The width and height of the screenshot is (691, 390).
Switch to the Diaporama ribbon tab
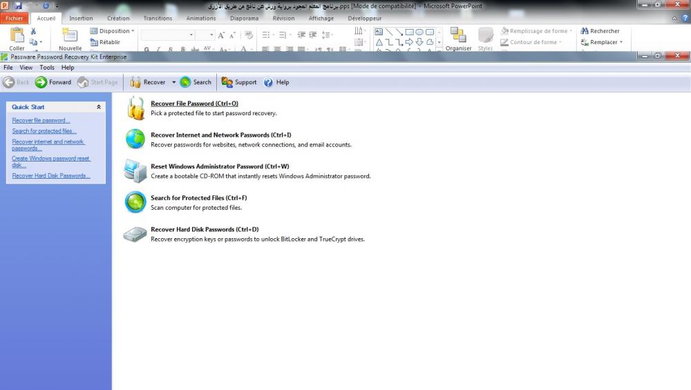point(244,19)
